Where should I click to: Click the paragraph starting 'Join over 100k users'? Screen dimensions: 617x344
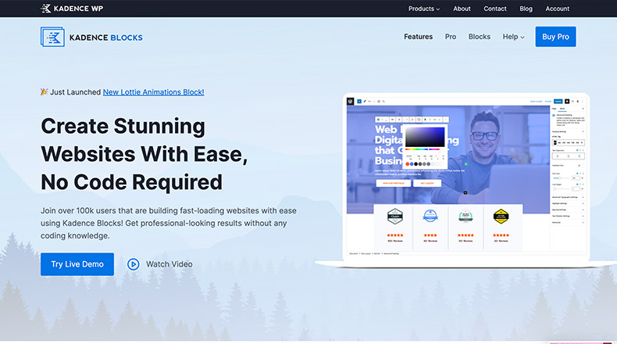click(169, 223)
